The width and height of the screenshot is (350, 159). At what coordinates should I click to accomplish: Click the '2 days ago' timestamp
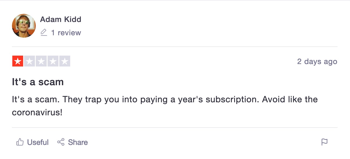[317, 62]
